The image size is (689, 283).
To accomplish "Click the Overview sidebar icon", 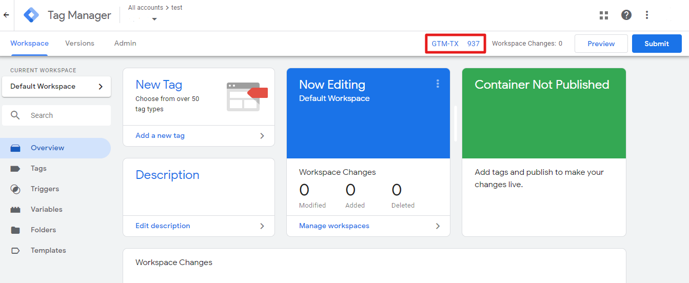I will tap(15, 148).
